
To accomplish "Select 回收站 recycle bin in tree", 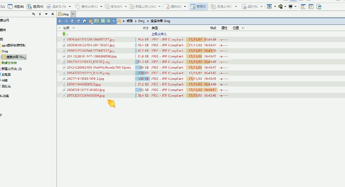I will pos(6,86).
